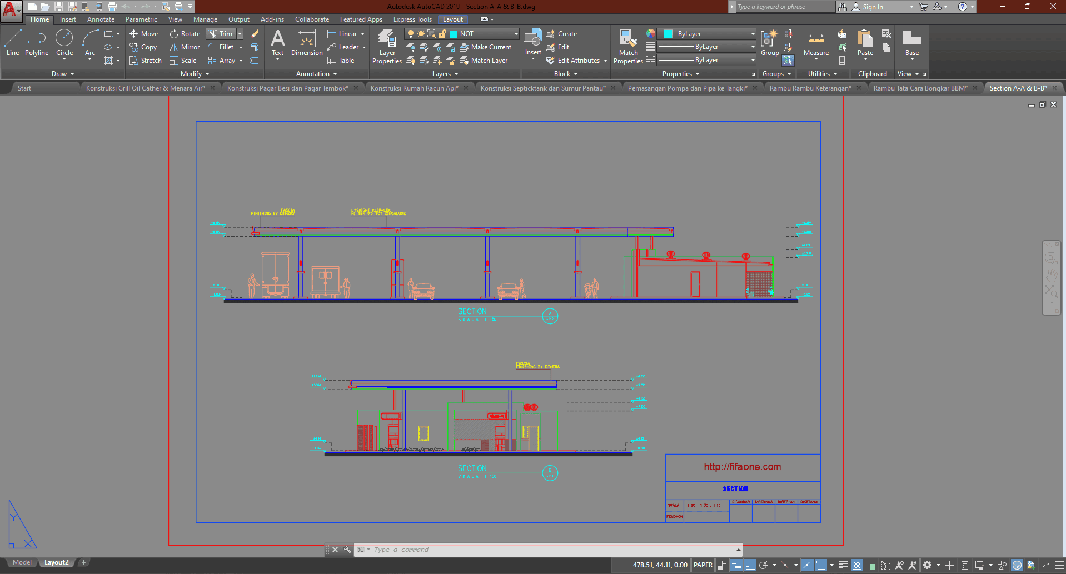Expand the ByLayer color dropdown
The width and height of the screenshot is (1066, 574).
(753, 34)
